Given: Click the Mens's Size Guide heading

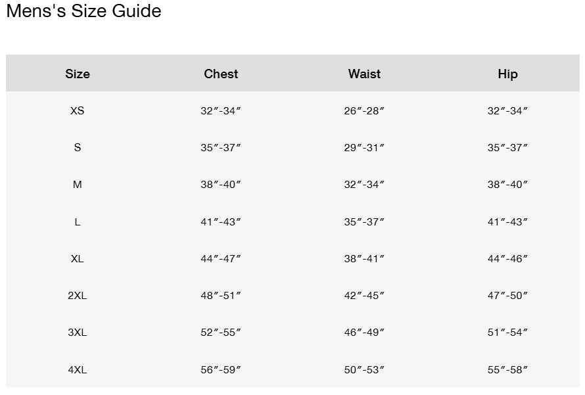Looking at the screenshot, I should [83, 11].
